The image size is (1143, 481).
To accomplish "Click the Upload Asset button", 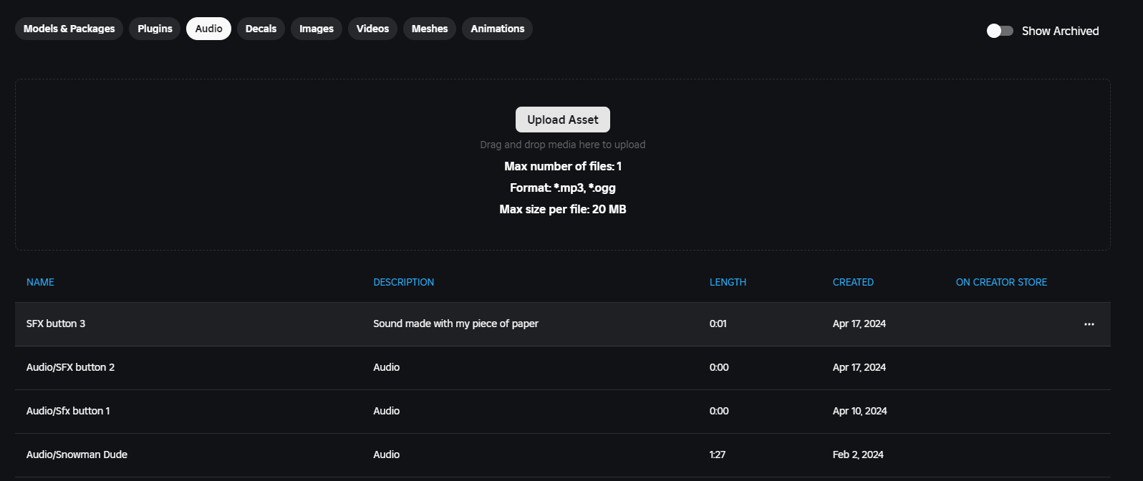I will 563,120.
